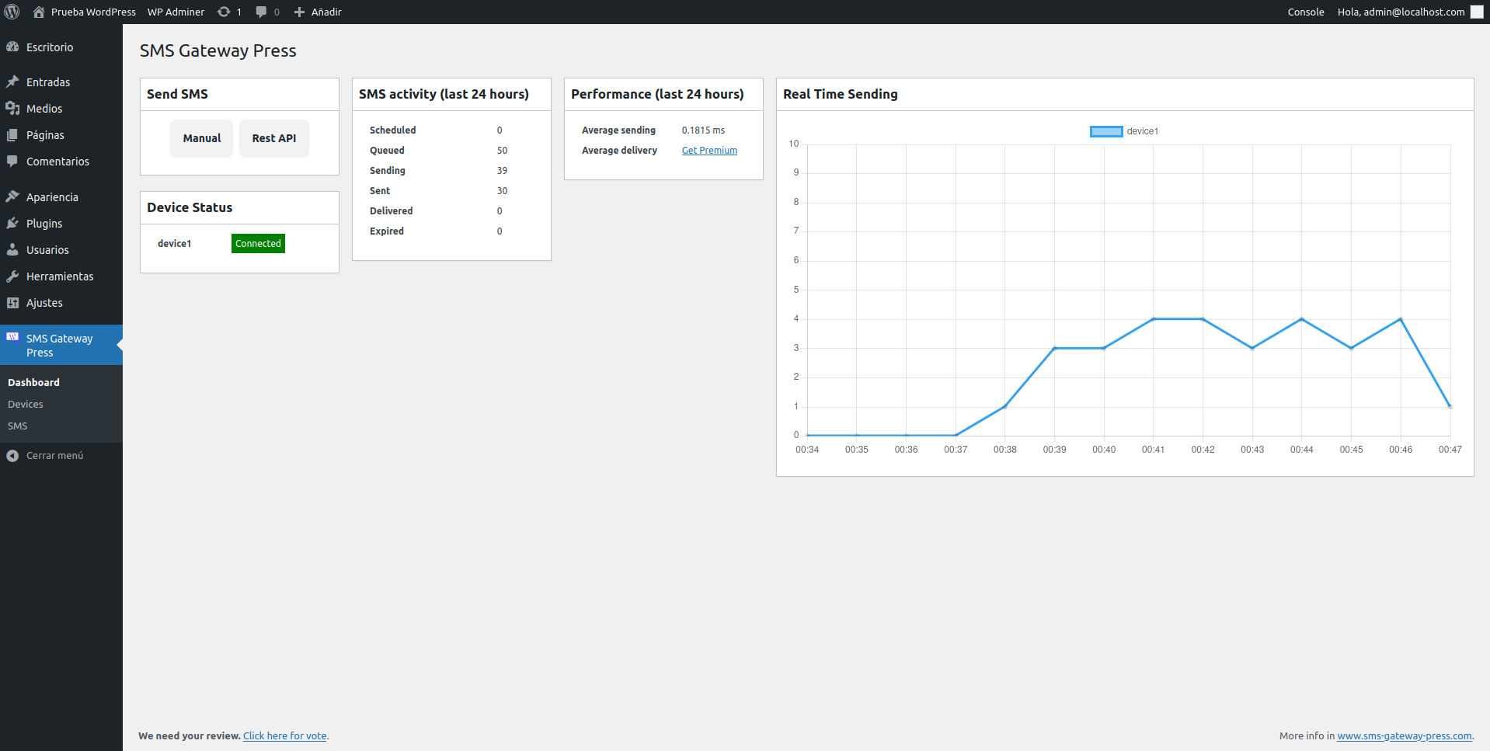Open the Devices submenu item
The width and height of the screenshot is (1490, 751).
click(26, 404)
